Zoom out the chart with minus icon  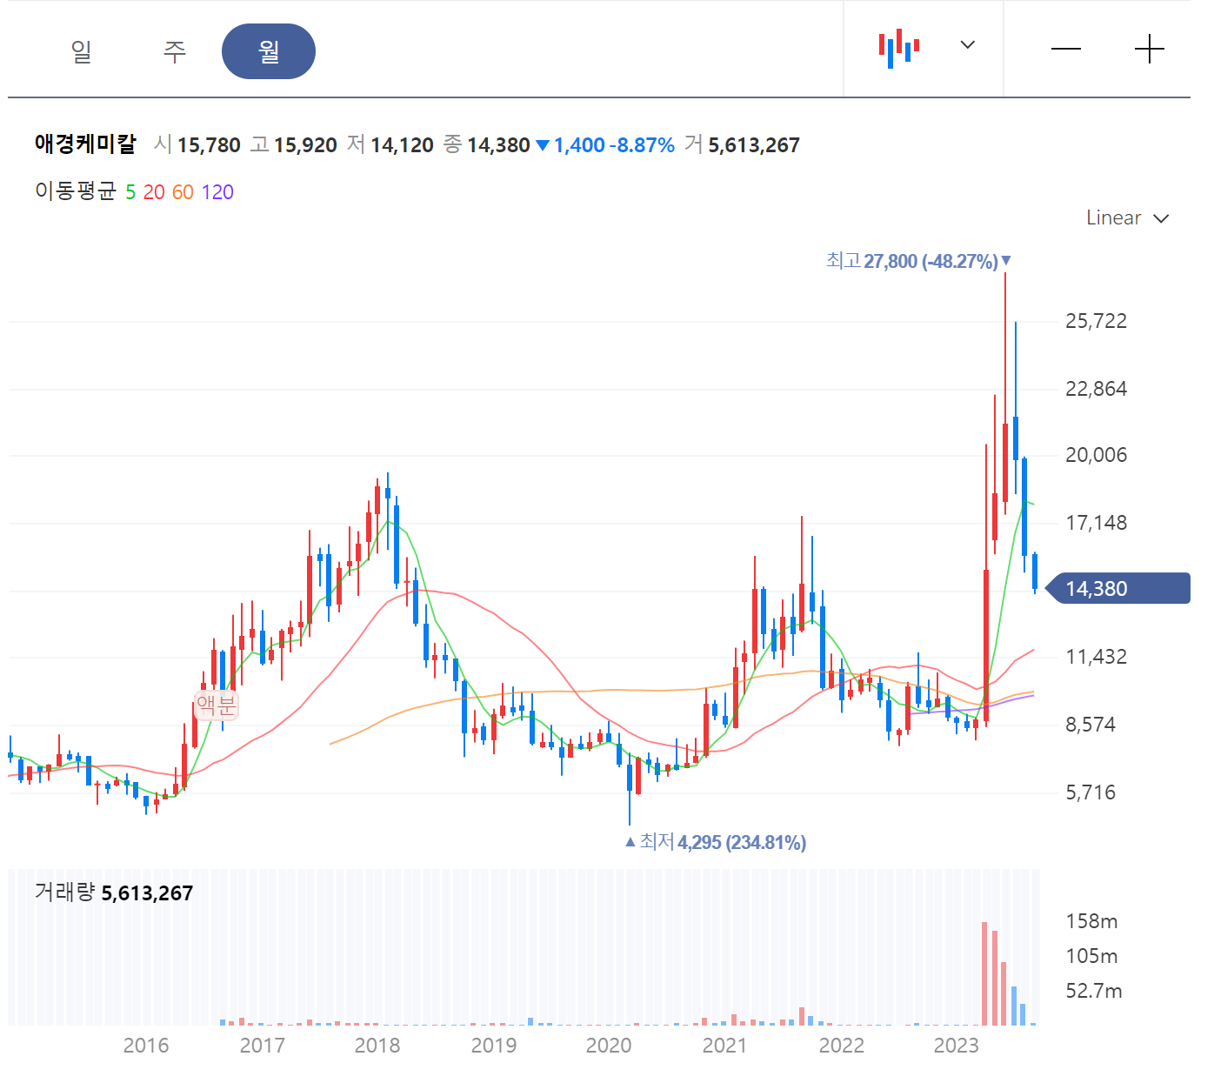coord(1066,49)
